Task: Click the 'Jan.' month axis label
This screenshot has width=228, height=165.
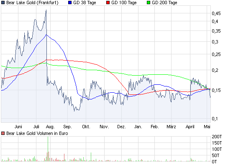Action: 138,127
